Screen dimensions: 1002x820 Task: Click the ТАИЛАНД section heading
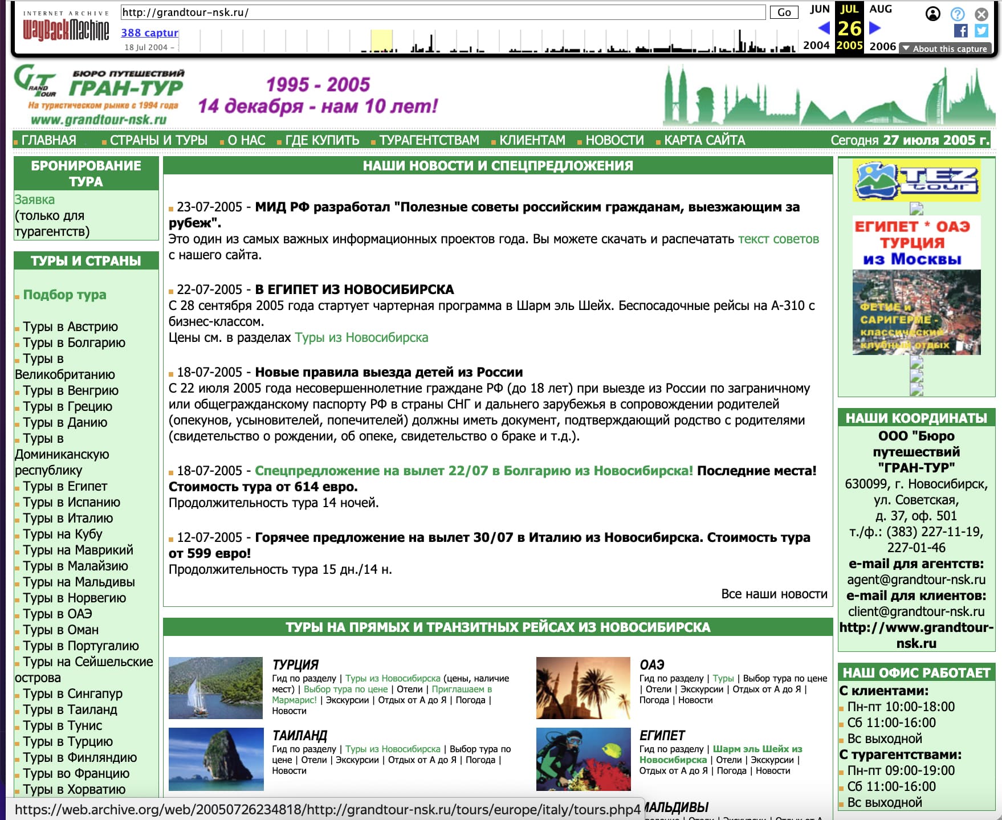[300, 735]
